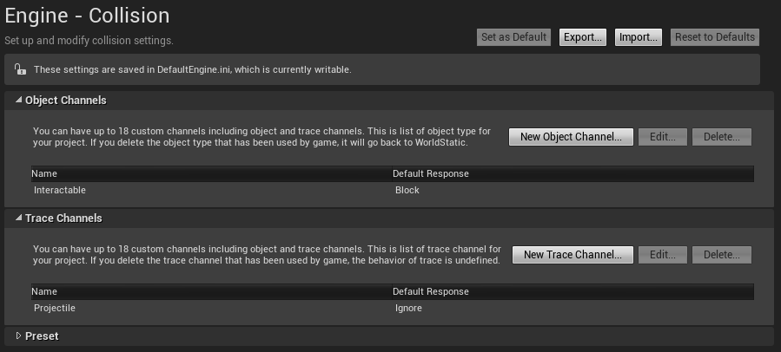Click Delete... in the Trace Channels section
The image size is (781, 352).
pyautogui.click(x=722, y=255)
